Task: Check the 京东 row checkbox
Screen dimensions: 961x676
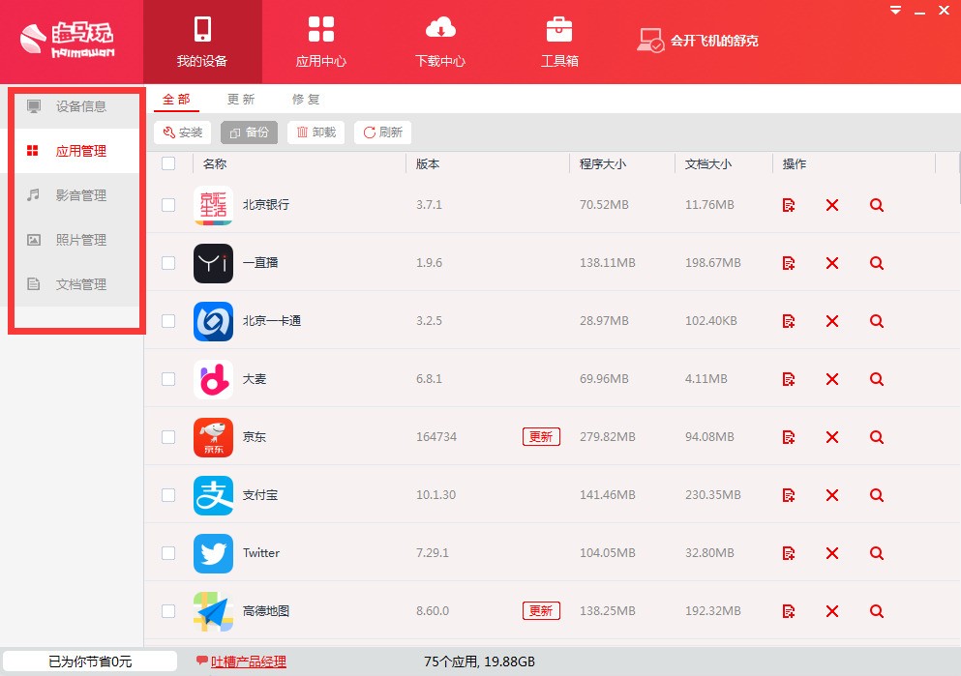Action: pos(168,437)
